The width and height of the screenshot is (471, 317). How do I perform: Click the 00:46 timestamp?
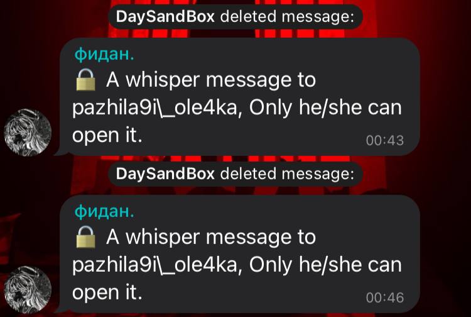point(385,298)
